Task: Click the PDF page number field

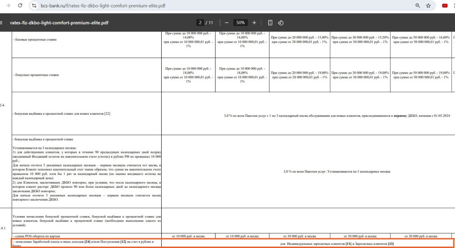Action: (x=200, y=23)
